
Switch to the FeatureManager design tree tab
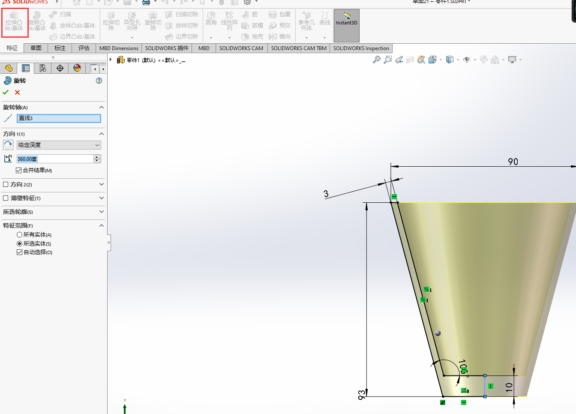(x=9, y=68)
